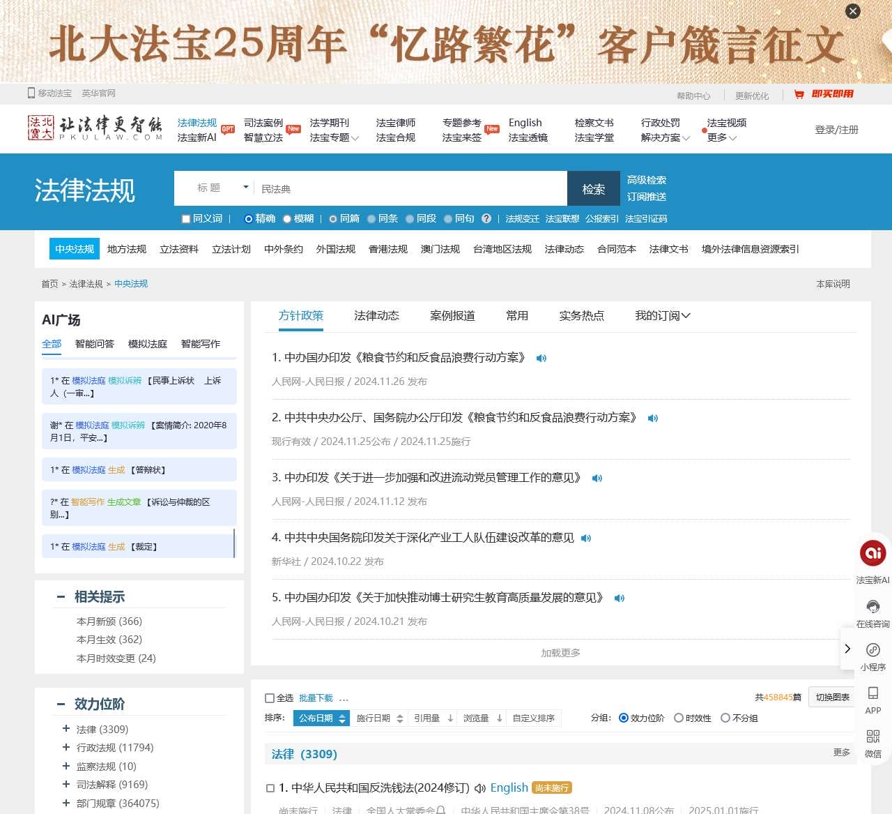Close the anniversary banner ad
Screen dimensions: 892x814
(853, 11)
